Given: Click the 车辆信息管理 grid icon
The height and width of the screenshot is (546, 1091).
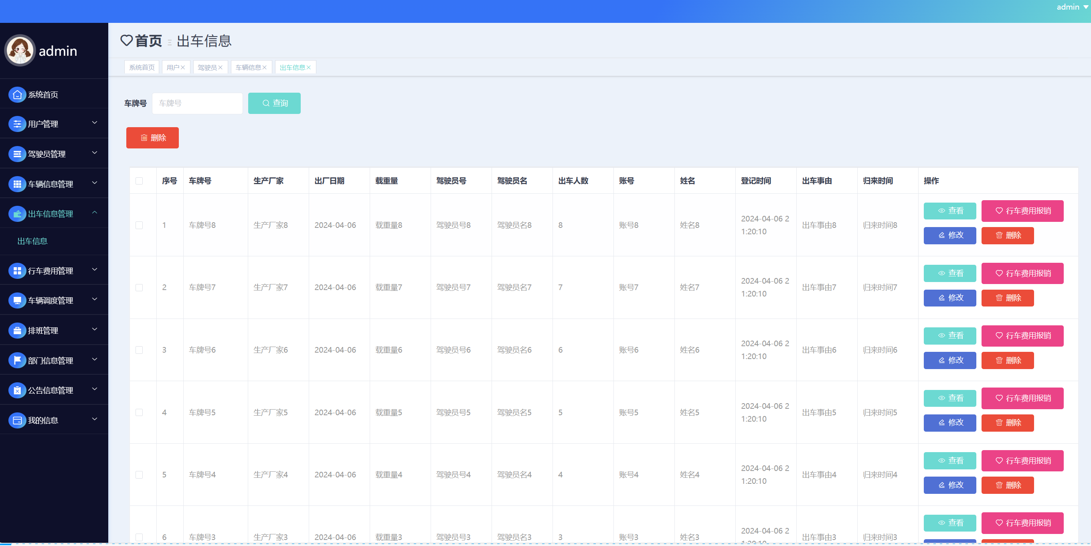Looking at the screenshot, I should [x=17, y=184].
